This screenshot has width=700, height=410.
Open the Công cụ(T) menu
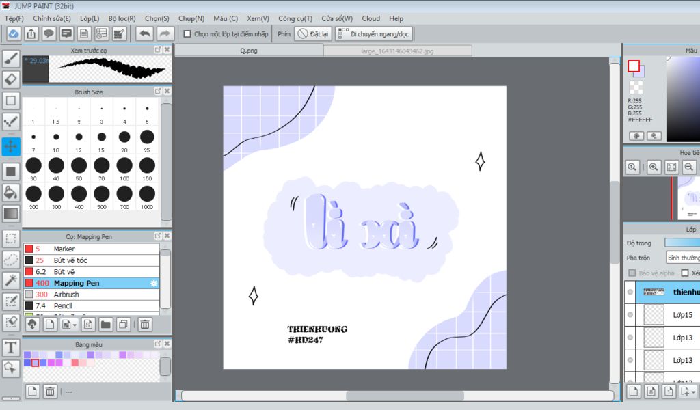point(295,18)
